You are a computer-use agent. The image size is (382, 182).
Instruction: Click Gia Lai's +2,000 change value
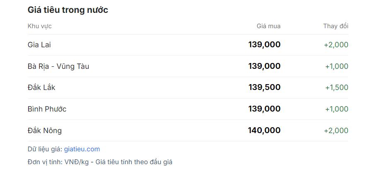[336, 45]
